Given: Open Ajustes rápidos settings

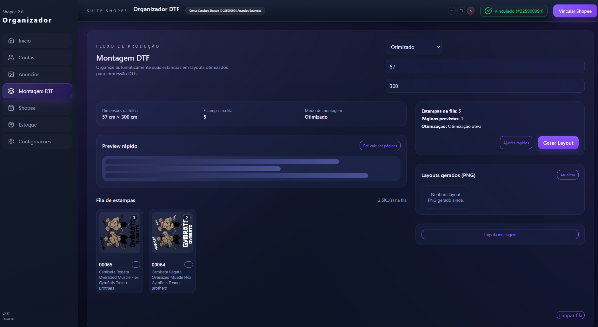Looking at the screenshot, I should (x=516, y=143).
